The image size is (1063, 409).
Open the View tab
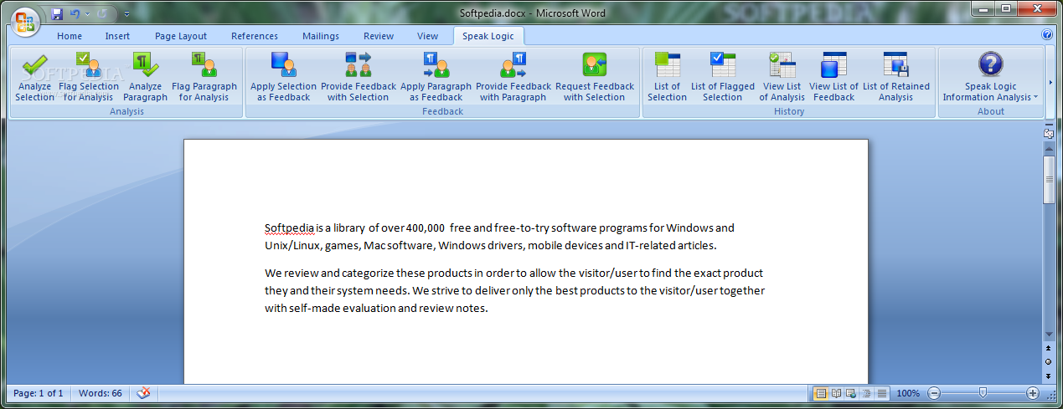(x=428, y=36)
